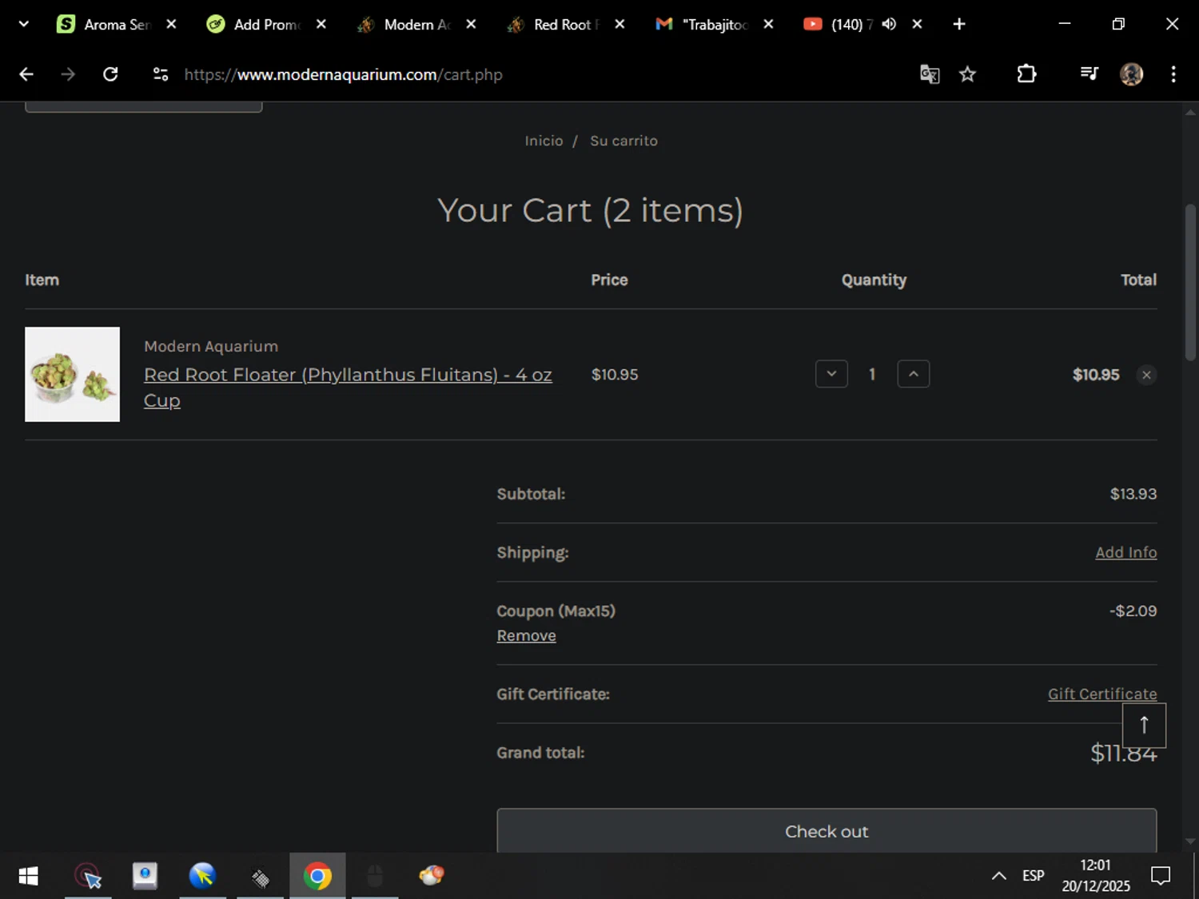Select the Modern Aquarium brand text
The width and height of the screenshot is (1199, 899).
click(x=211, y=346)
